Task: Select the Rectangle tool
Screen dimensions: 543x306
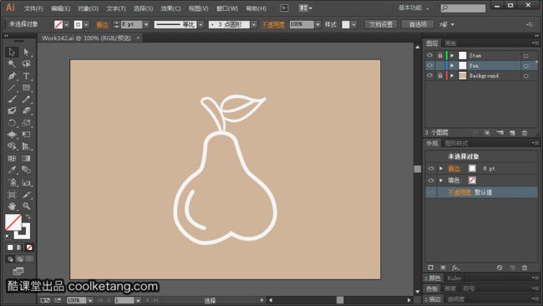Action: click(27, 87)
